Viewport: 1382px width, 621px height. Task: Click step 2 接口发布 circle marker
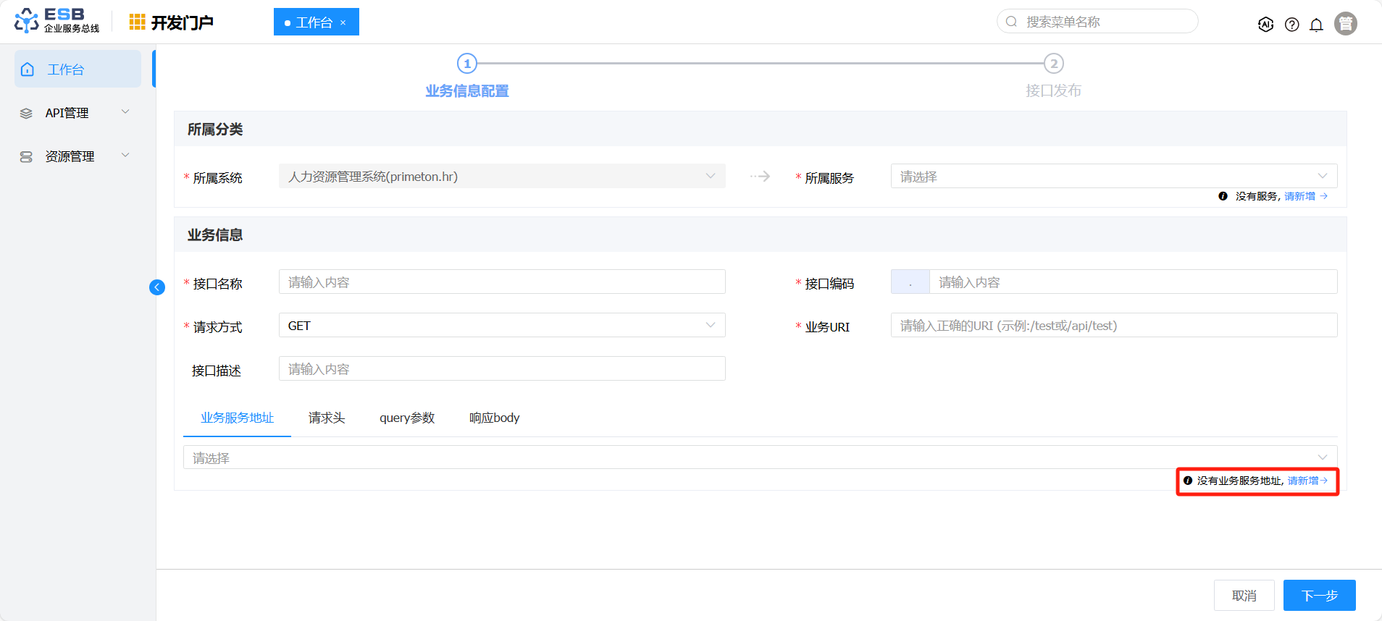click(x=1053, y=64)
